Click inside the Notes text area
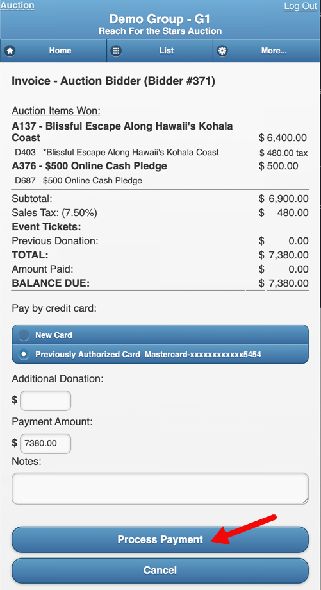 click(160, 489)
